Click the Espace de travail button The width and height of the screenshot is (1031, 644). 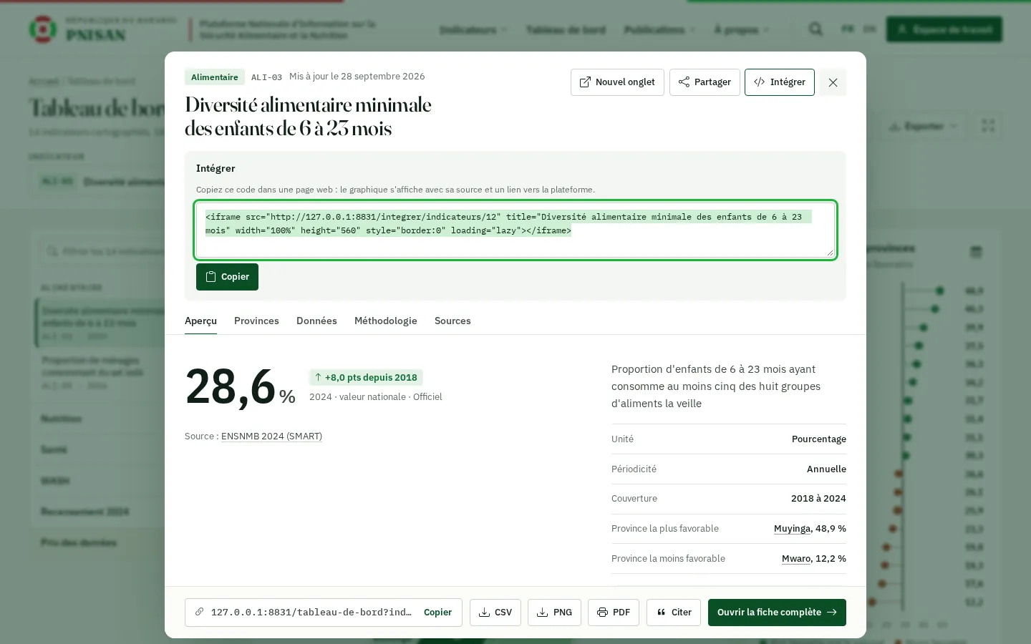[x=944, y=29]
